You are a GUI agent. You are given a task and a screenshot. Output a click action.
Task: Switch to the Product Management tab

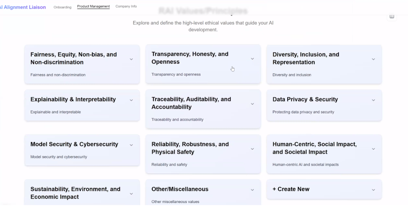(x=93, y=6)
